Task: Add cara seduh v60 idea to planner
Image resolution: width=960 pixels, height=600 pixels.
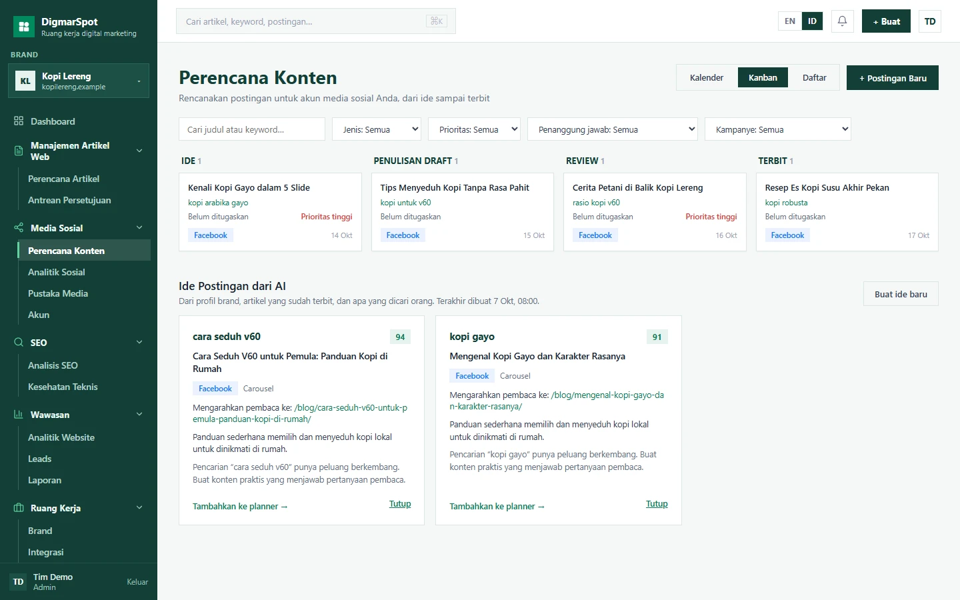Action: [240, 507]
